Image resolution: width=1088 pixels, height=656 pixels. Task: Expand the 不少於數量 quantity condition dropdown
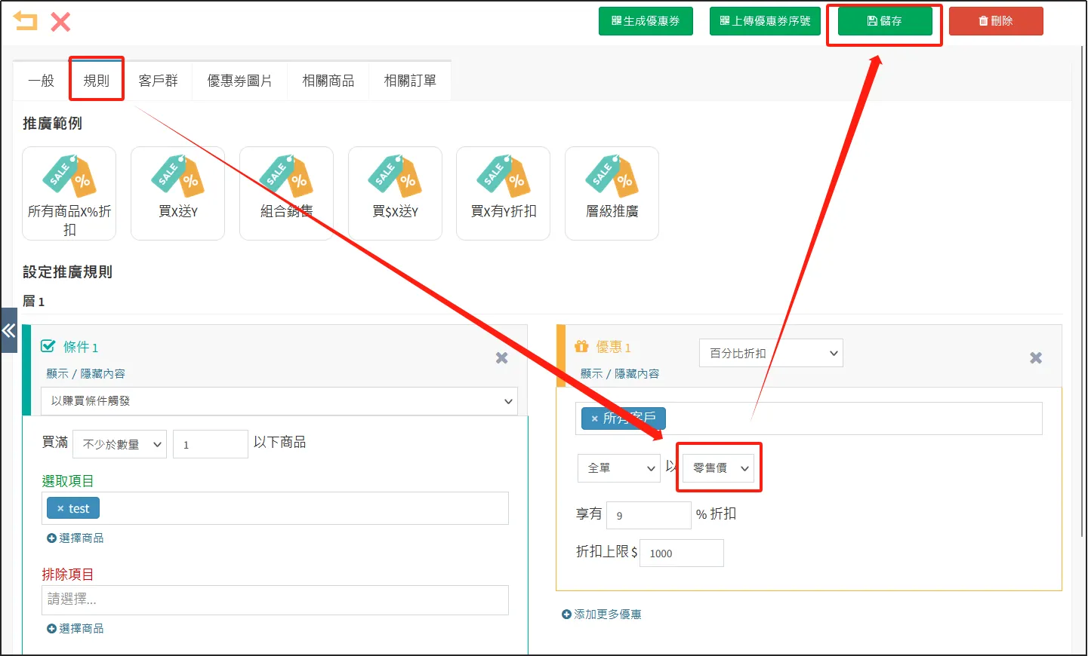tap(119, 443)
